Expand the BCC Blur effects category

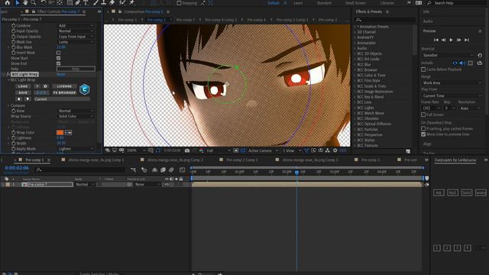click(355, 64)
